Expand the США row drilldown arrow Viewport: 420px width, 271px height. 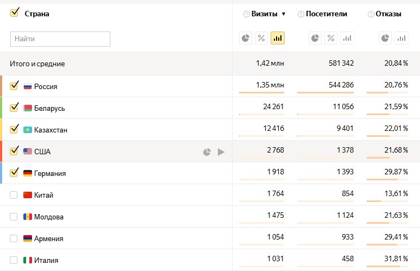tap(221, 152)
